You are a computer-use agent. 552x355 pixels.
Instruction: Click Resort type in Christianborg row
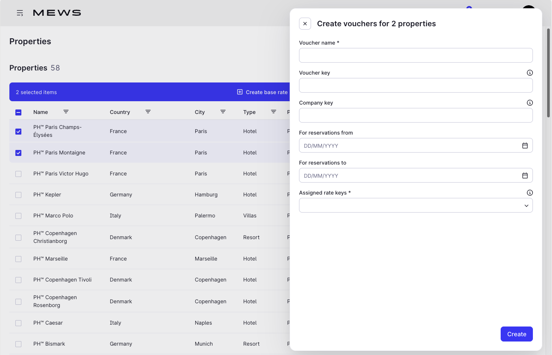251,237
